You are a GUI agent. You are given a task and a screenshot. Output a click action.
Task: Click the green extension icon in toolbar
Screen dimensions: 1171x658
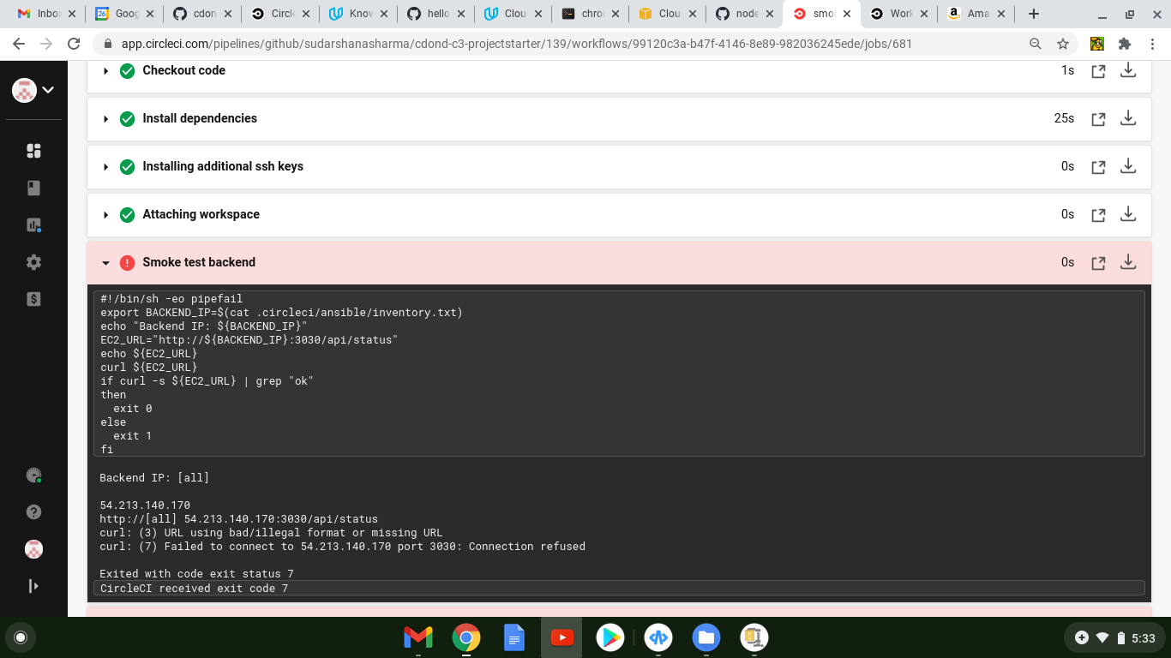[x=1096, y=44]
